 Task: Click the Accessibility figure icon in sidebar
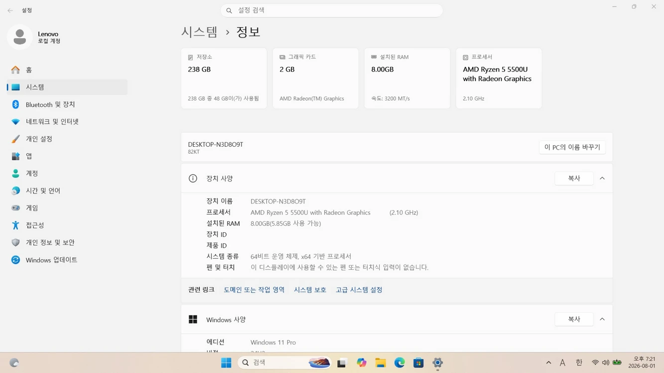pyautogui.click(x=16, y=225)
